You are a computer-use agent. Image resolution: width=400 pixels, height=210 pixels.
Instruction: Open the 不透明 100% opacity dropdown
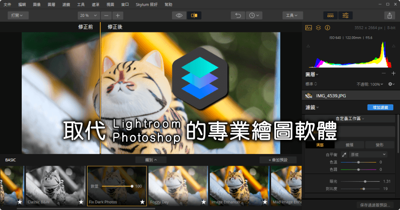(370, 84)
